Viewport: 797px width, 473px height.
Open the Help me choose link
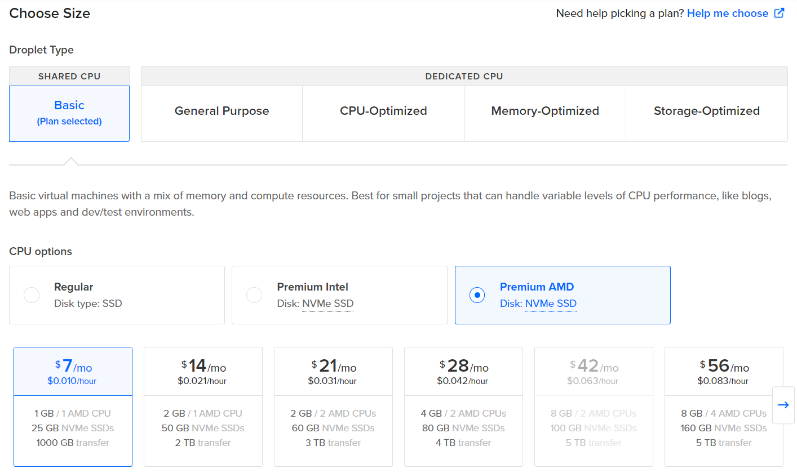[727, 14]
